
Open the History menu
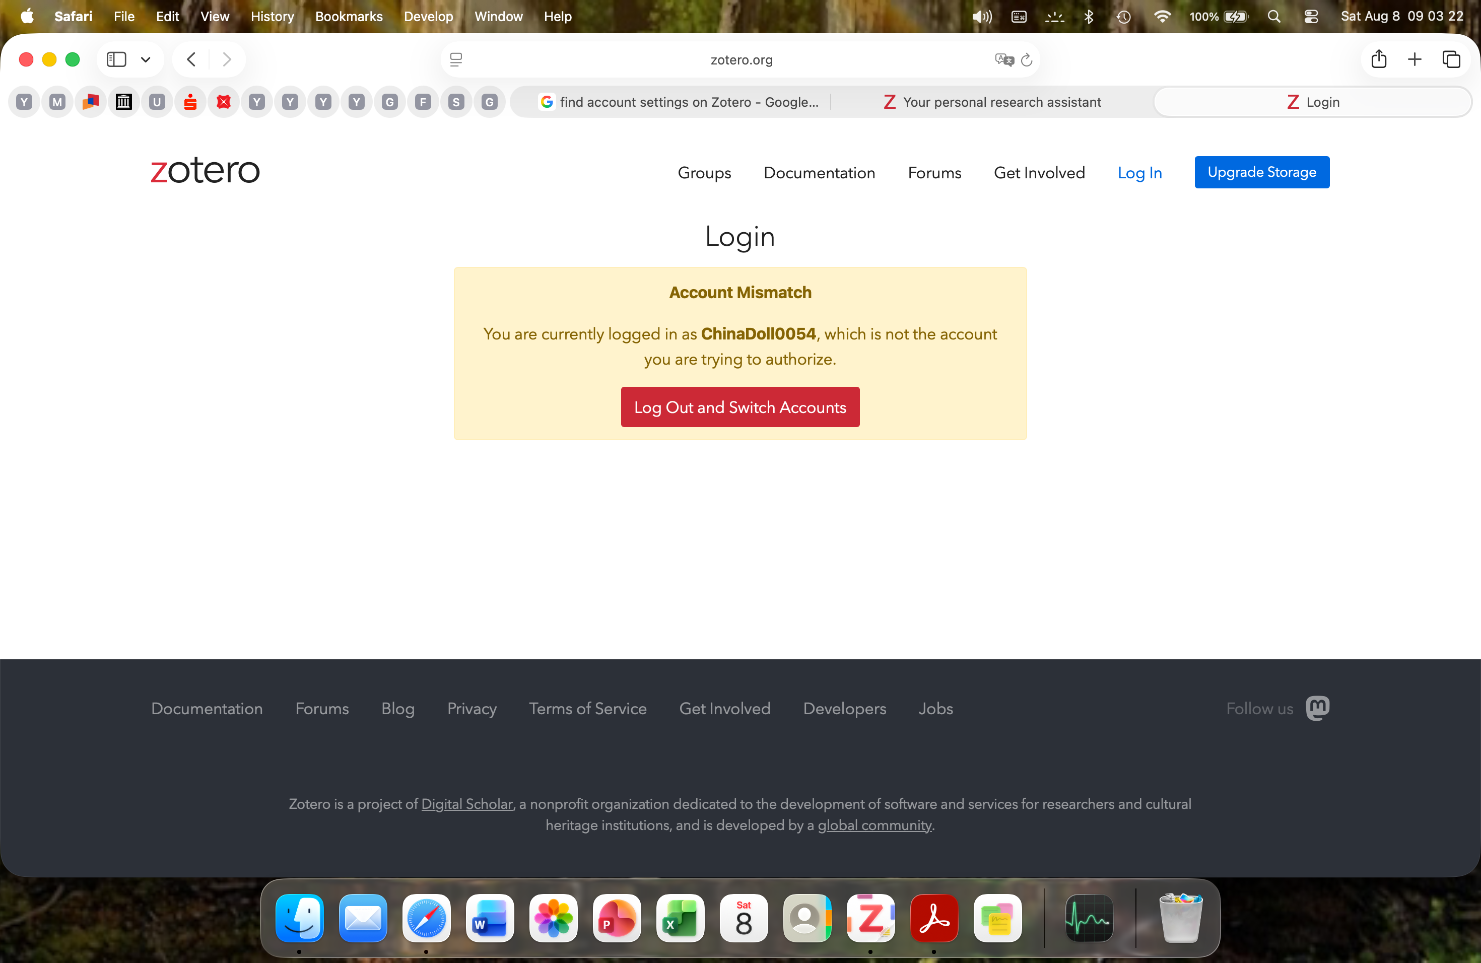(x=273, y=16)
